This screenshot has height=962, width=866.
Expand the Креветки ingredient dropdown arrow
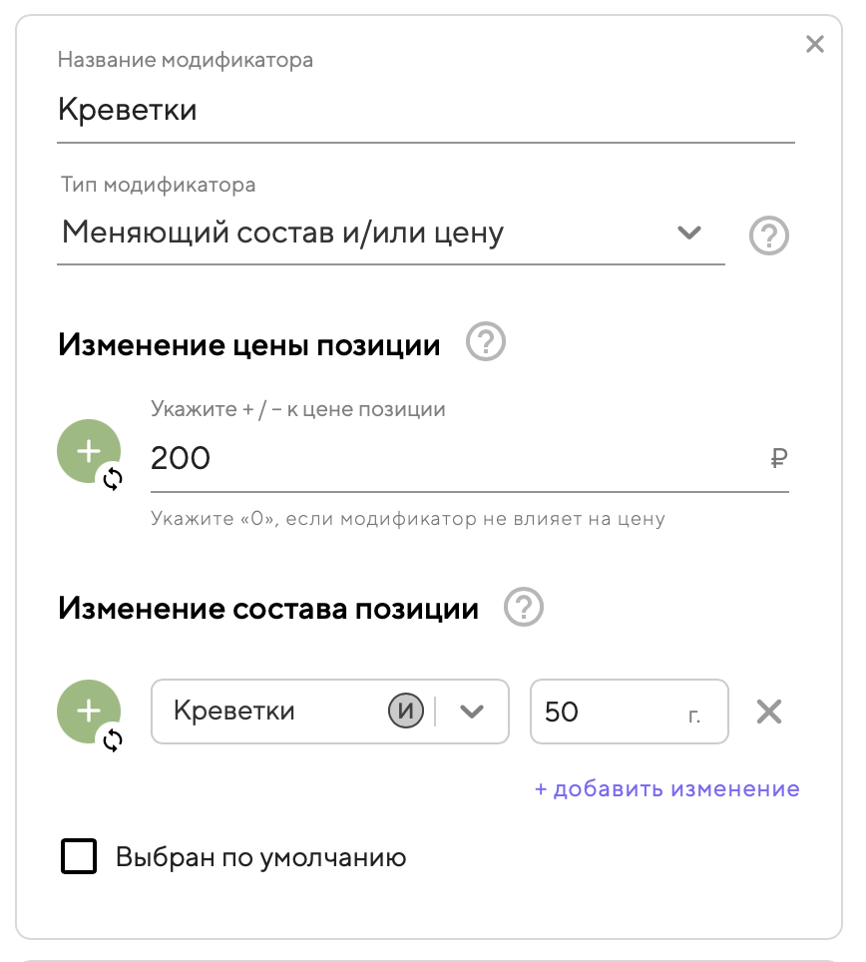tap(472, 712)
